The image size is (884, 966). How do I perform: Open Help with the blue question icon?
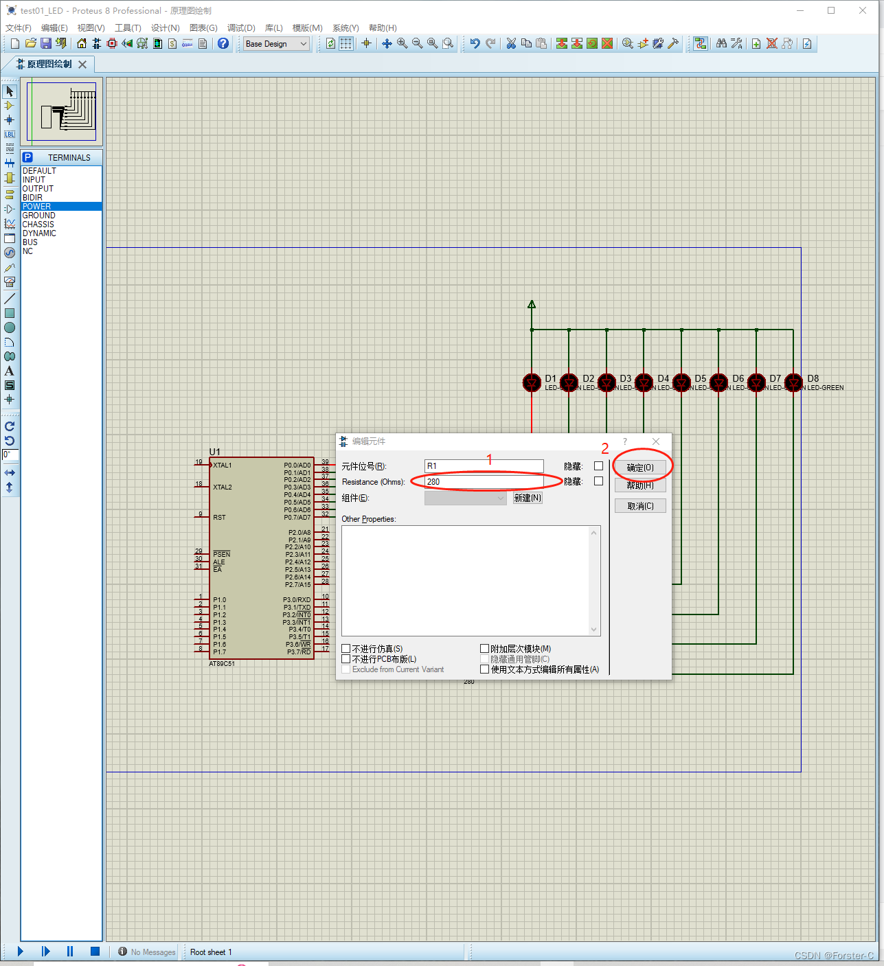(223, 43)
